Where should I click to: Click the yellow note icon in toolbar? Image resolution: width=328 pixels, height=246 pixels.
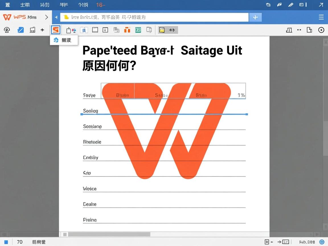(162, 30)
